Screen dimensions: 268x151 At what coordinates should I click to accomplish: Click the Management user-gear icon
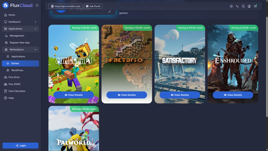coord(6,36)
